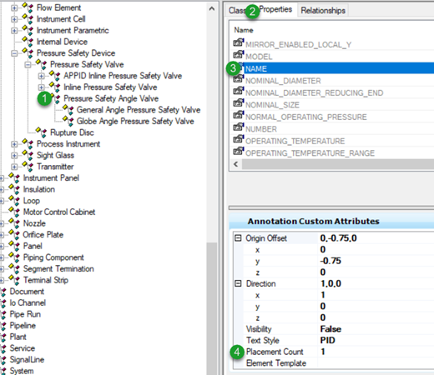
Task: Select the NORMAL_OPERATING_PRESSURE property row
Action: click(x=306, y=117)
